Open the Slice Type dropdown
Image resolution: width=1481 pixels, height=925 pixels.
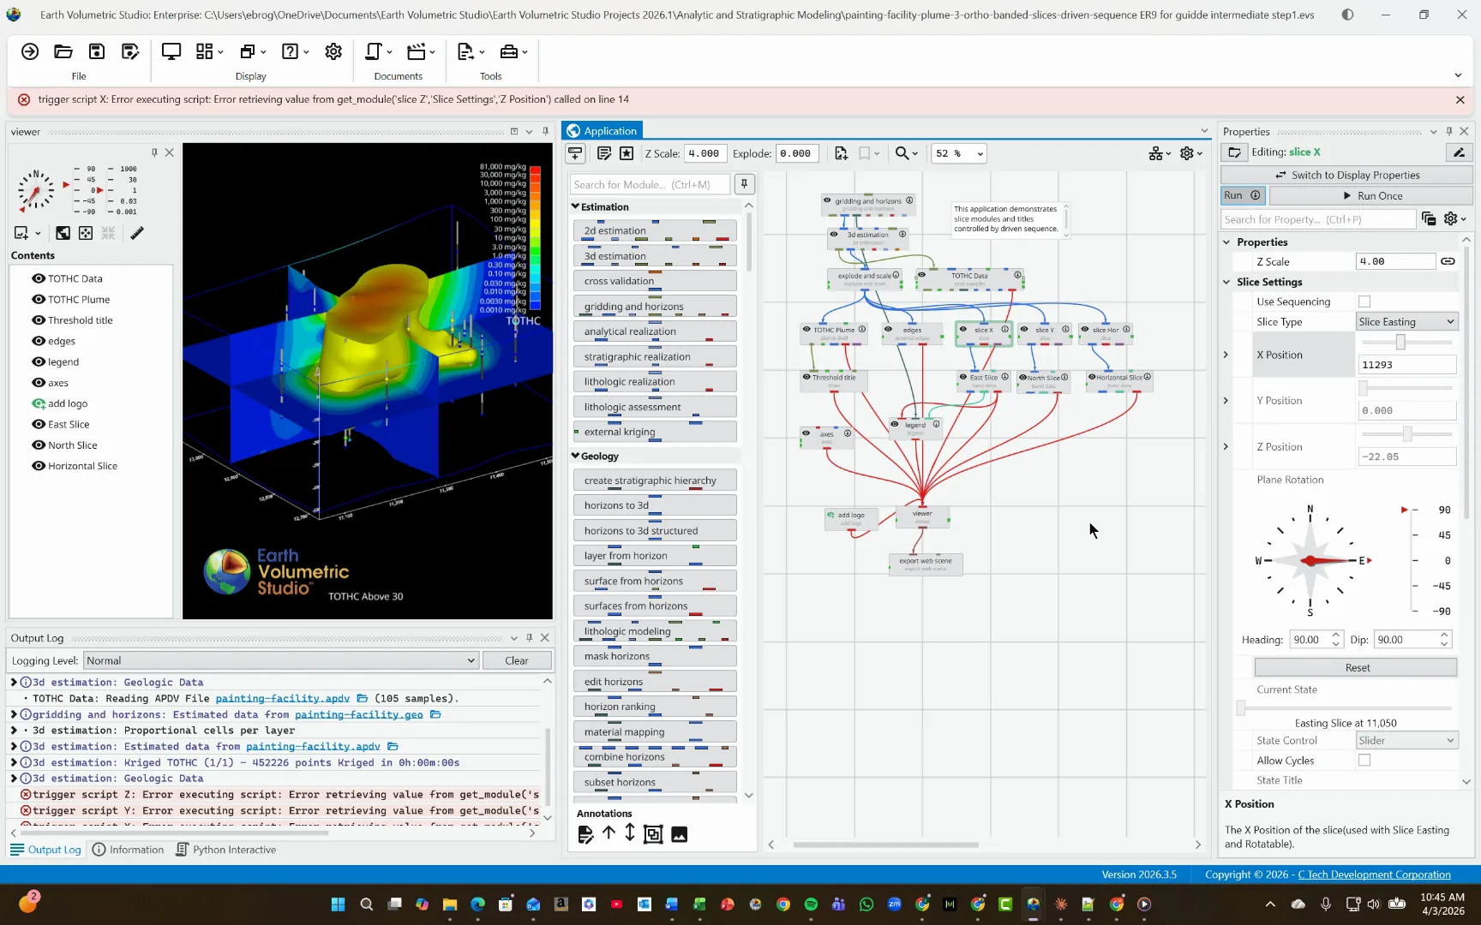(x=1406, y=322)
